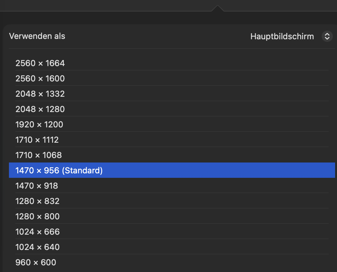Choose the 2048 × 1280 resolution
This screenshot has width=337, height=272.
click(40, 109)
